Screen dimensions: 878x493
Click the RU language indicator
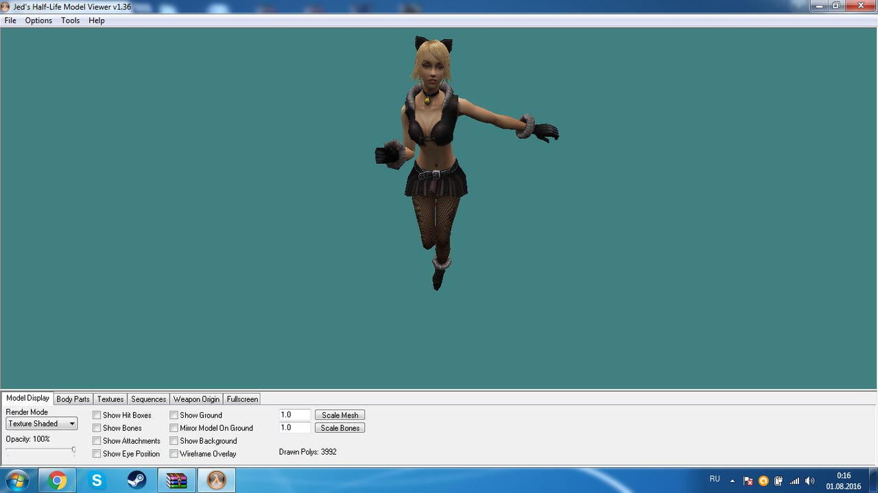coord(715,479)
